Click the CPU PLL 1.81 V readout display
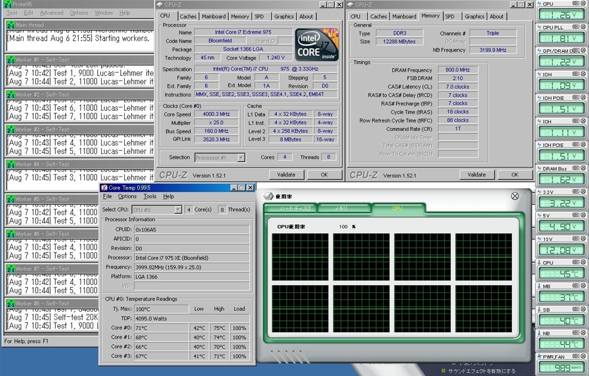This screenshot has height=376, width=589. (x=561, y=39)
